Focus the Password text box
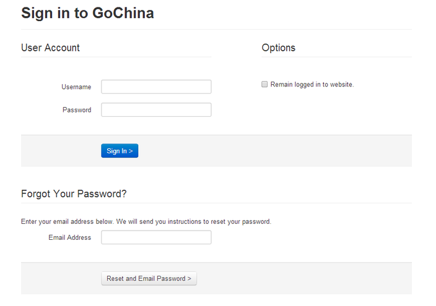This screenshot has width=436, height=306. click(156, 110)
